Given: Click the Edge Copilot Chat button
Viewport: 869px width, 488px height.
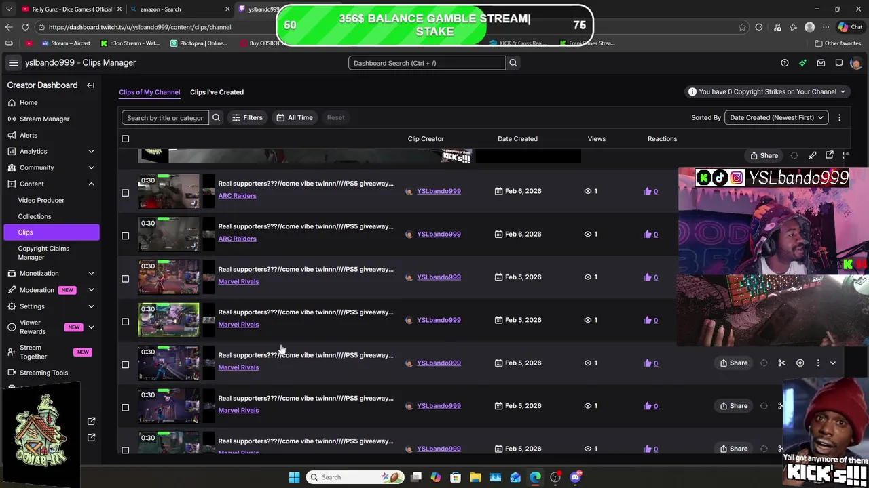Looking at the screenshot, I should pos(849,27).
